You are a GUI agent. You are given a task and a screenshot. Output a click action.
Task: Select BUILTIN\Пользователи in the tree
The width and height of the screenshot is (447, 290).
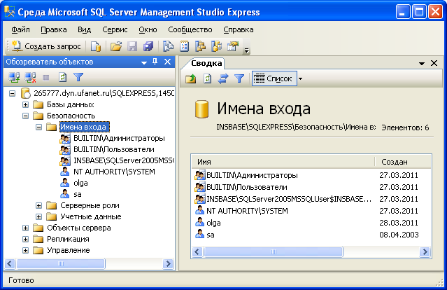point(114,149)
